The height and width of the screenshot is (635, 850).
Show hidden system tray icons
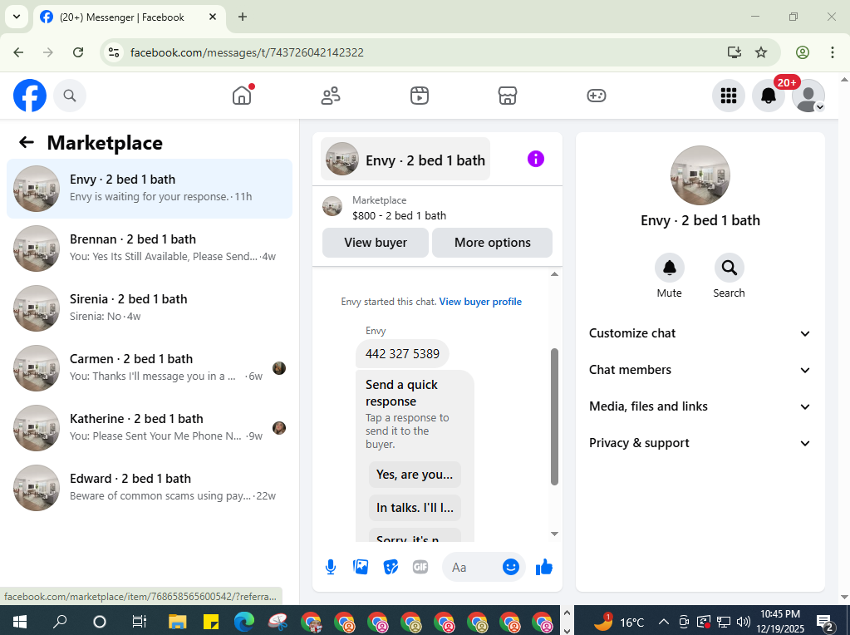(664, 622)
